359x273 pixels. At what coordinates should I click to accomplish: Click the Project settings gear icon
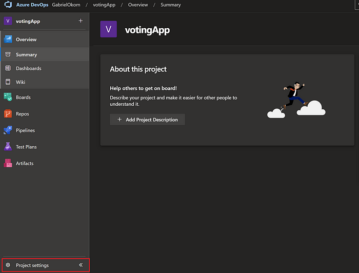[x=8, y=265]
